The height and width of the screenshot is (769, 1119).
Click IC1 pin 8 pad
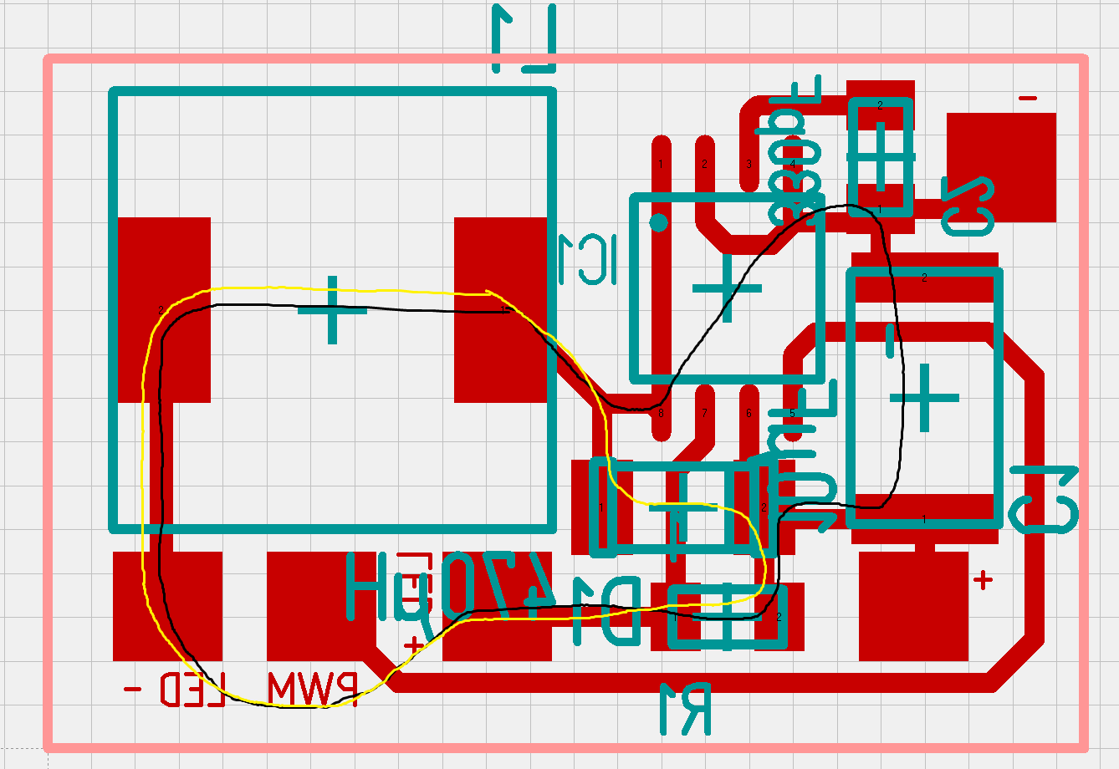661,413
